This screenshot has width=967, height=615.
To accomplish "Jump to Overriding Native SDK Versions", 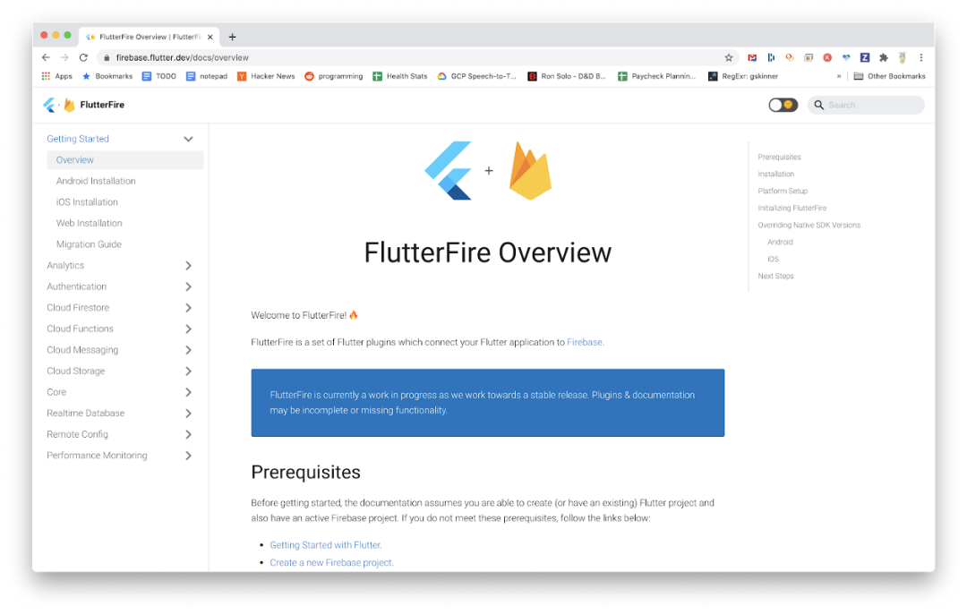I will [809, 226].
